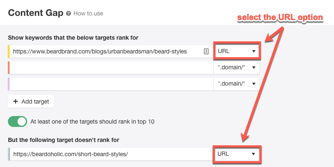Toggle the top 10 ranking switch
Viewport: 334px width, 167px height.
[x=18, y=121]
